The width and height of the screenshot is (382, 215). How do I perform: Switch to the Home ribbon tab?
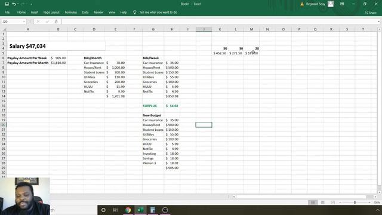21,12
